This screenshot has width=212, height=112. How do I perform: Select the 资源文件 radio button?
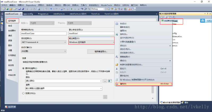23,93
